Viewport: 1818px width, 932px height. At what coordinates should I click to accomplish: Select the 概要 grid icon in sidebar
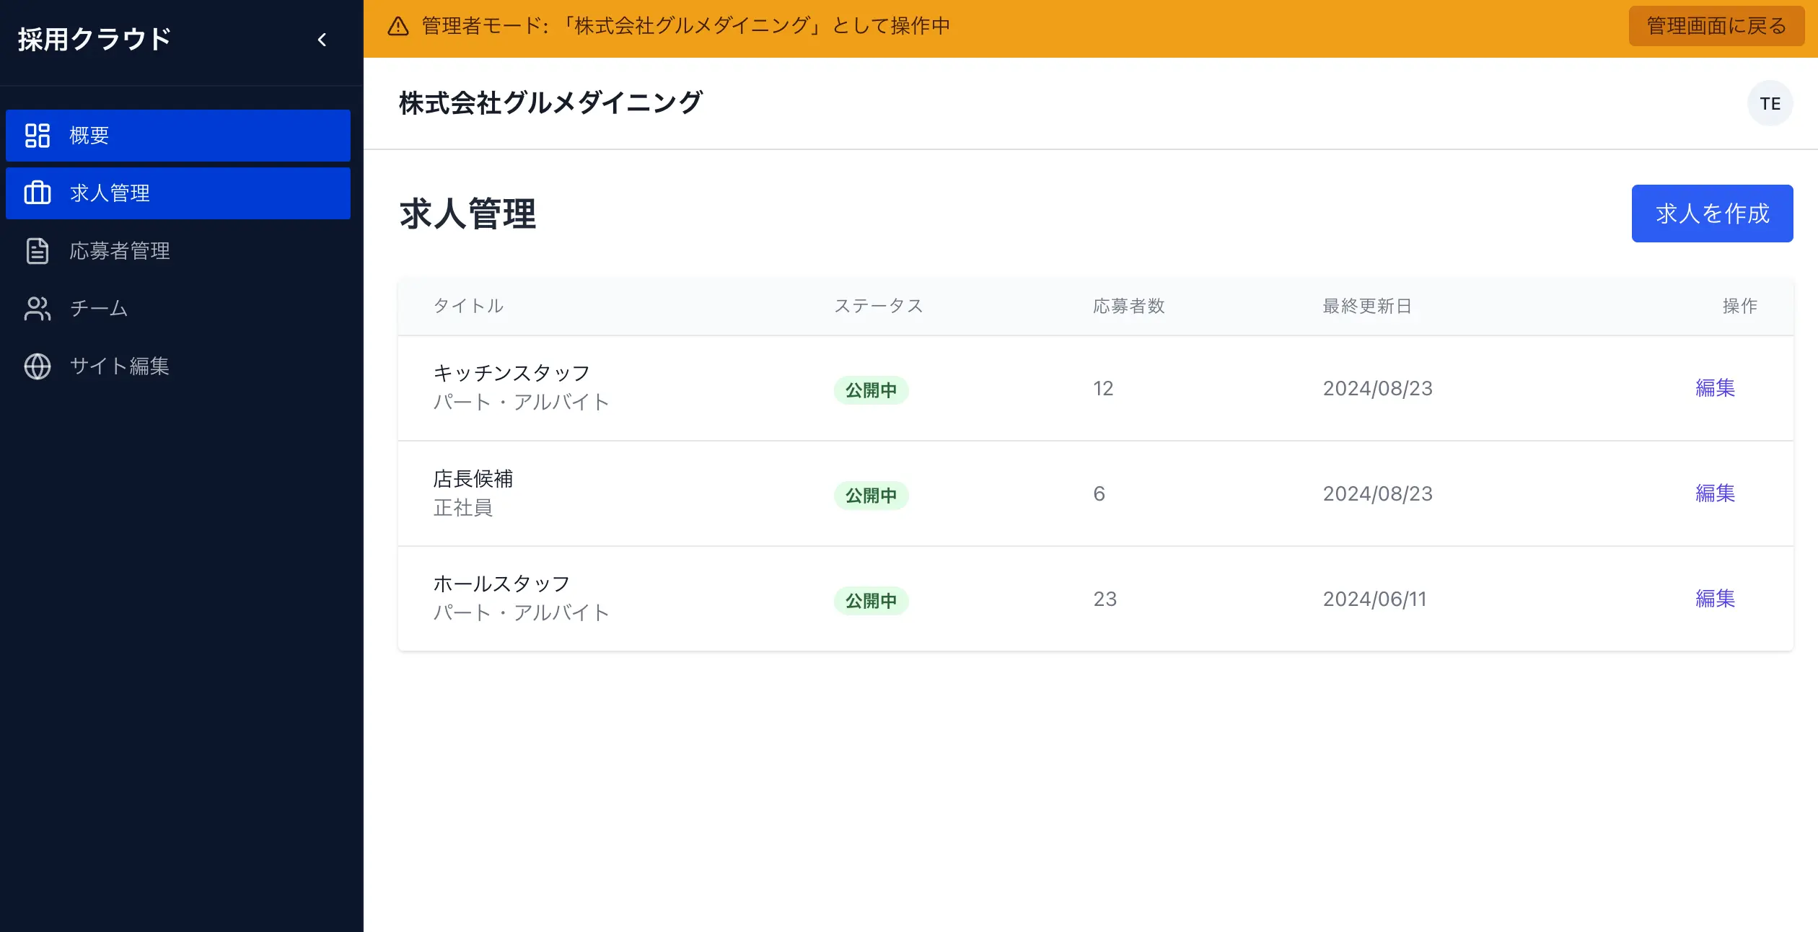click(x=38, y=135)
